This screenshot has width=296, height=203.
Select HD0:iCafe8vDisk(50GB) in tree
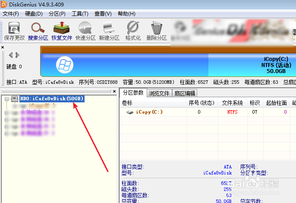tap(52, 98)
